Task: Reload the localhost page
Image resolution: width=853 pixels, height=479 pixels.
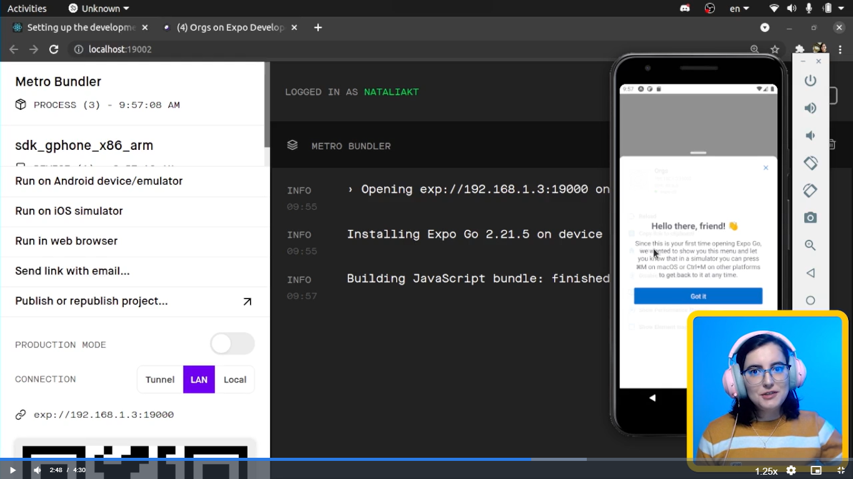Action: tap(54, 49)
